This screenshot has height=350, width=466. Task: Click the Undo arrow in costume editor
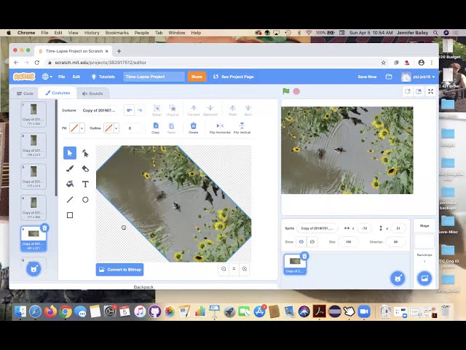(130, 110)
